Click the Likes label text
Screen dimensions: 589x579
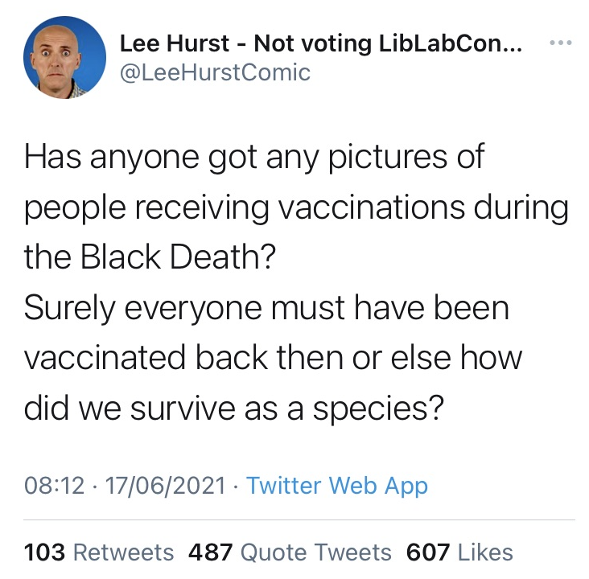(x=485, y=552)
